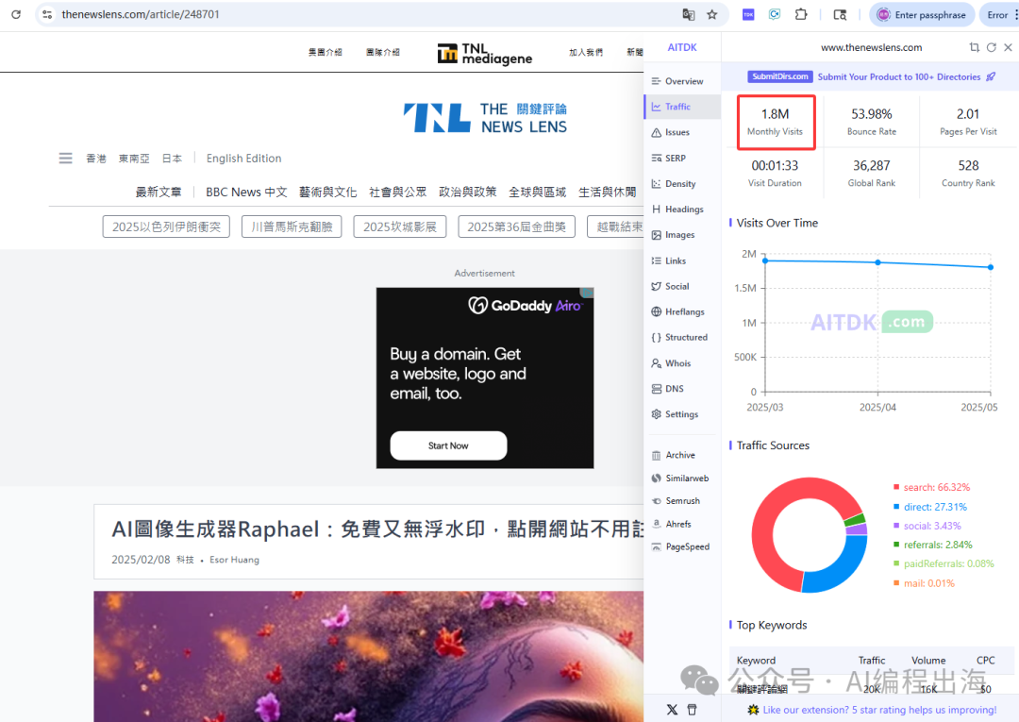1019x722 pixels.
Task: Click the crop/screenshot icon in AITDK header
Action: pos(974,47)
